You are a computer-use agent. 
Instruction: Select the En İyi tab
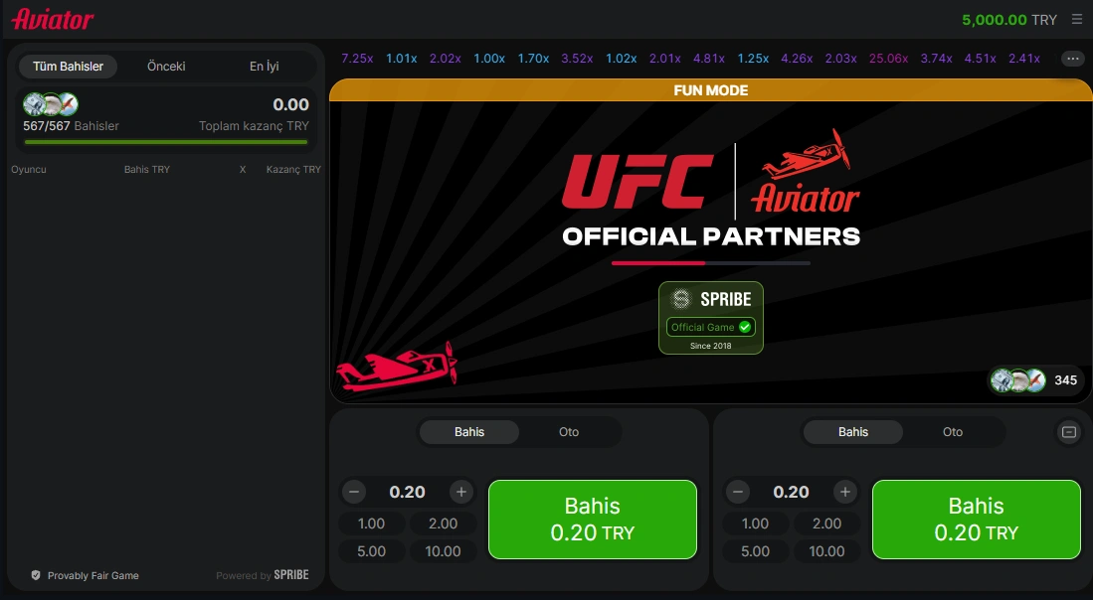click(x=265, y=67)
